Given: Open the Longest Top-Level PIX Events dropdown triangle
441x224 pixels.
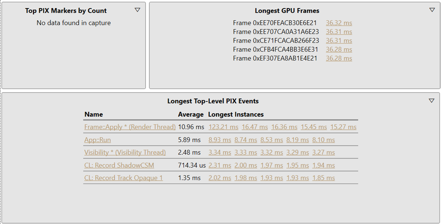Looking at the screenshot, I should click(x=432, y=101).
